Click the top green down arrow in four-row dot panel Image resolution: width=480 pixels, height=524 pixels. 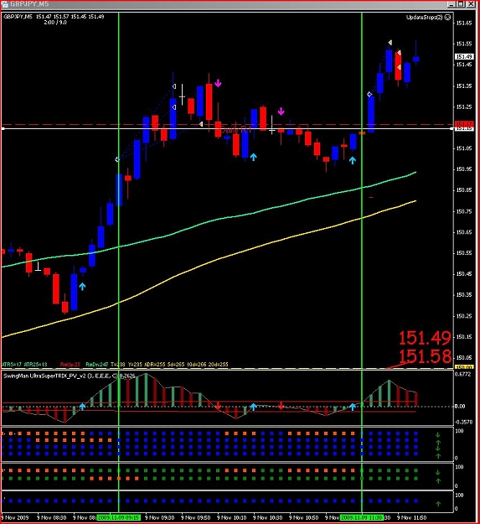[x=438, y=435]
